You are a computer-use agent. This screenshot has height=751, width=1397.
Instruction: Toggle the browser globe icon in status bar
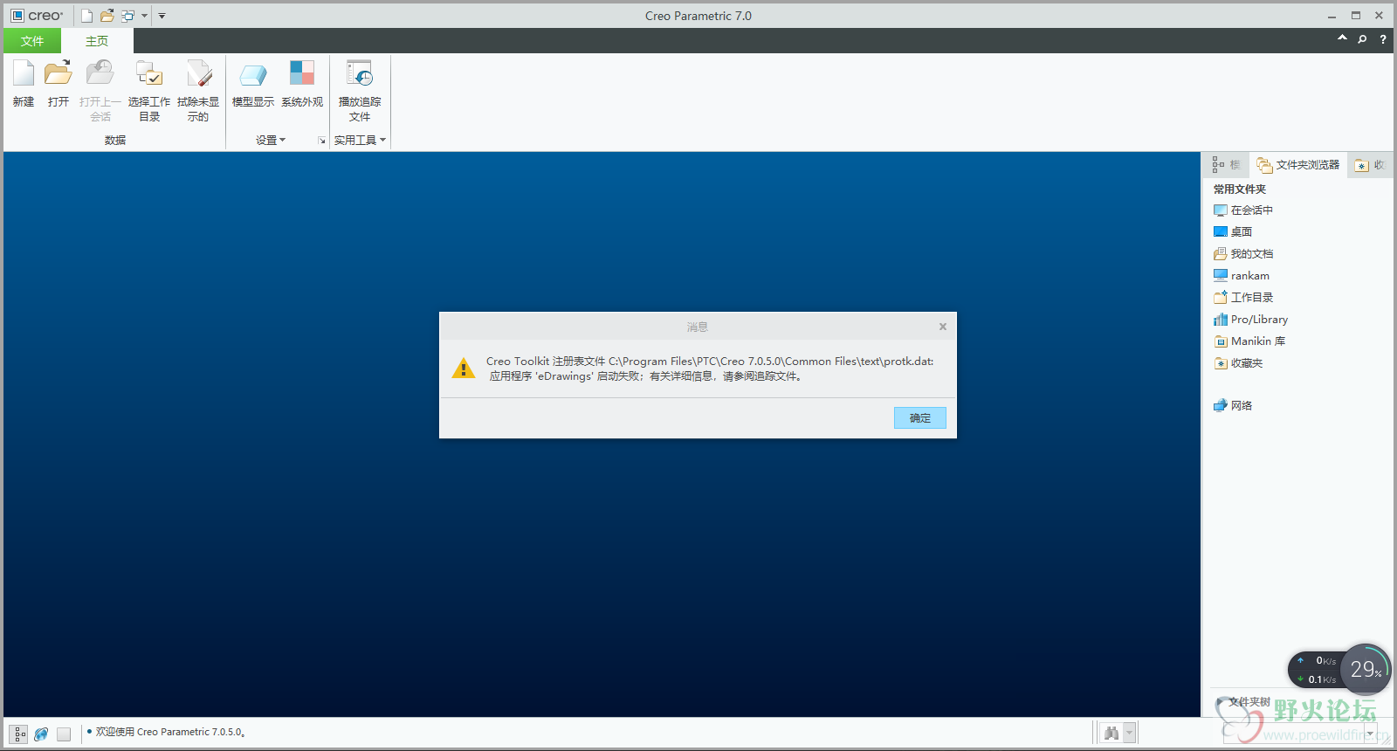tap(41, 734)
